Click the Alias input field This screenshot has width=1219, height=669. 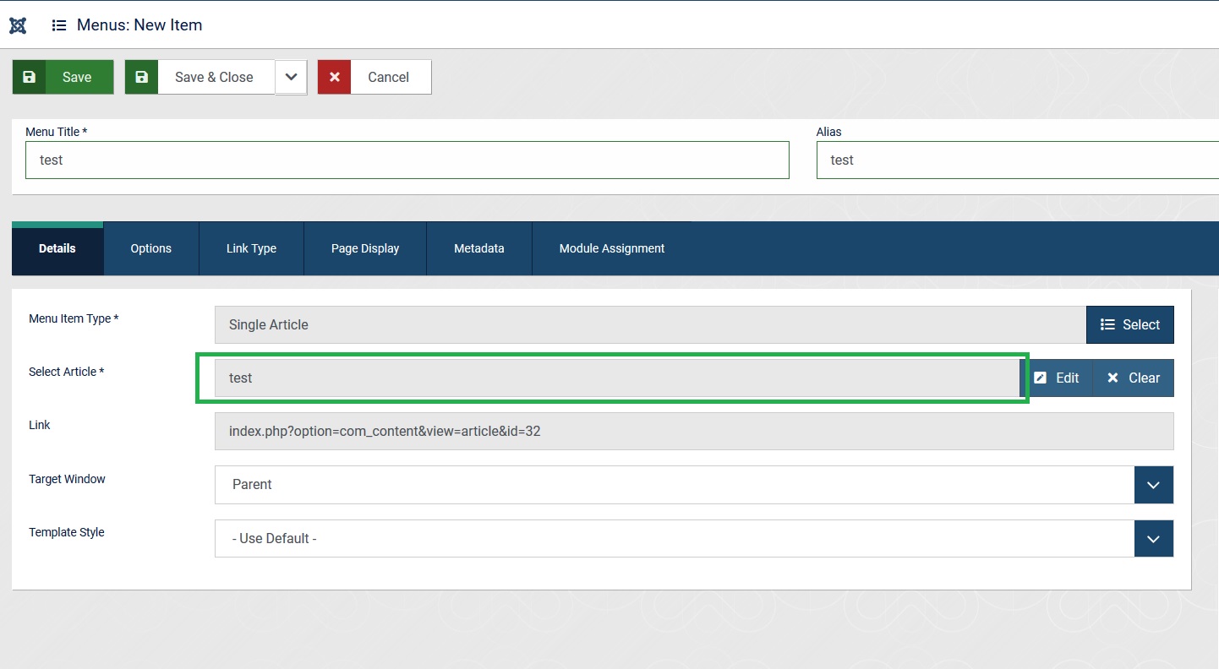[x=1018, y=160]
